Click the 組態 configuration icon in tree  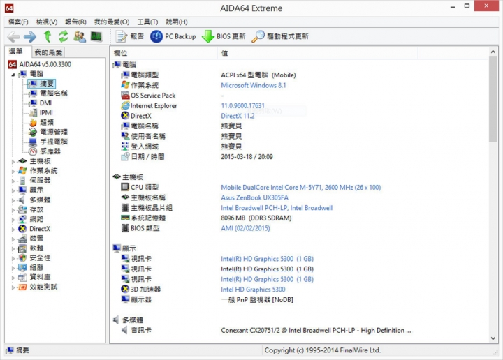click(x=22, y=267)
